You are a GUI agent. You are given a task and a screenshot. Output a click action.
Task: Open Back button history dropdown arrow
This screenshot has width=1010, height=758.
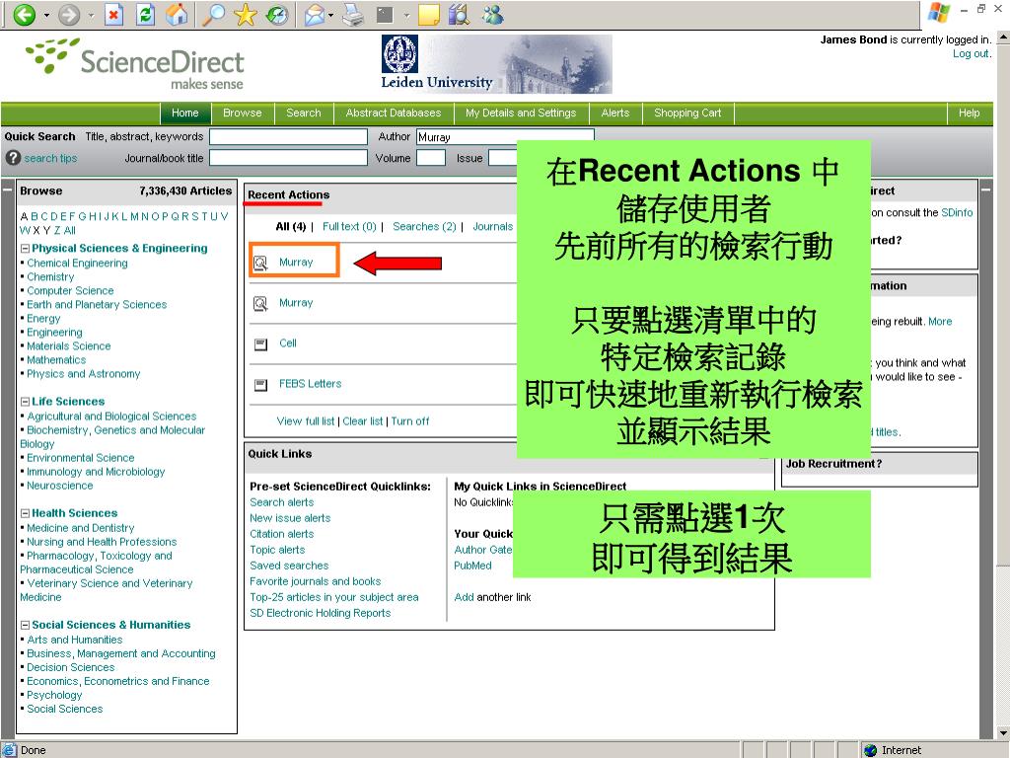point(46,15)
